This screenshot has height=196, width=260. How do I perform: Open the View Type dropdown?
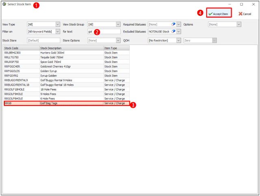58,24
